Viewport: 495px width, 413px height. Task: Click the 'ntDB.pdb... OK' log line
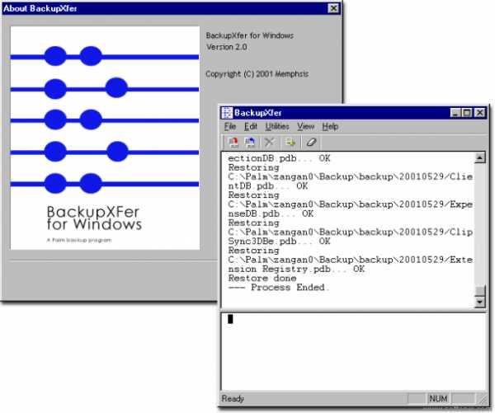point(267,185)
